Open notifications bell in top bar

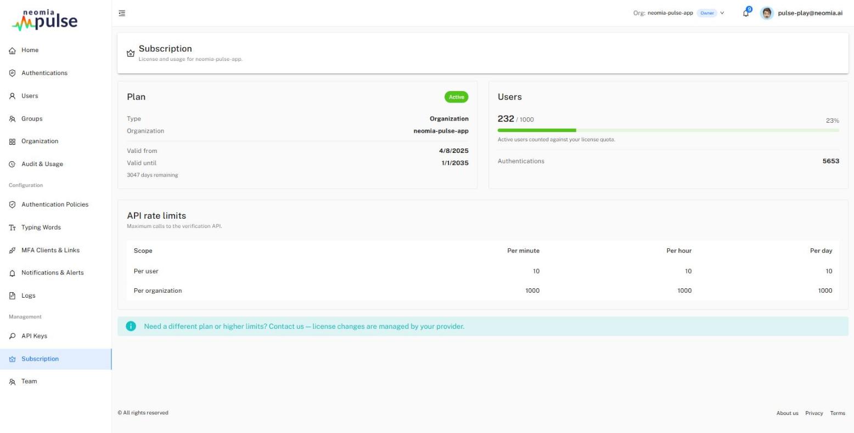click(x=746, y=13)
